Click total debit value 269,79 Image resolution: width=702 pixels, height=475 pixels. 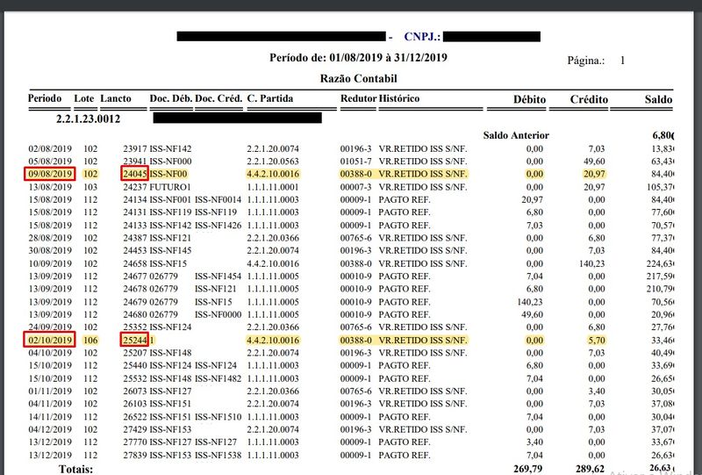pyautogui.click(x=529, y=469)
